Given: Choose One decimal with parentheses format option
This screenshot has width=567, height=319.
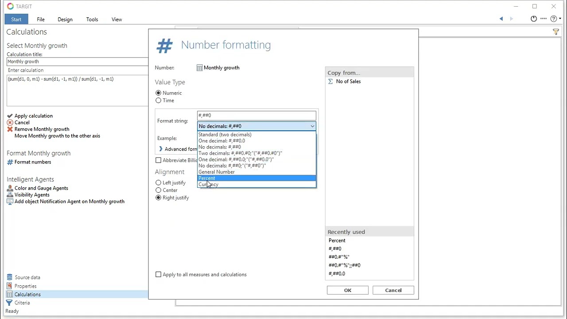Looking at the screenshot, I should 256,159.
